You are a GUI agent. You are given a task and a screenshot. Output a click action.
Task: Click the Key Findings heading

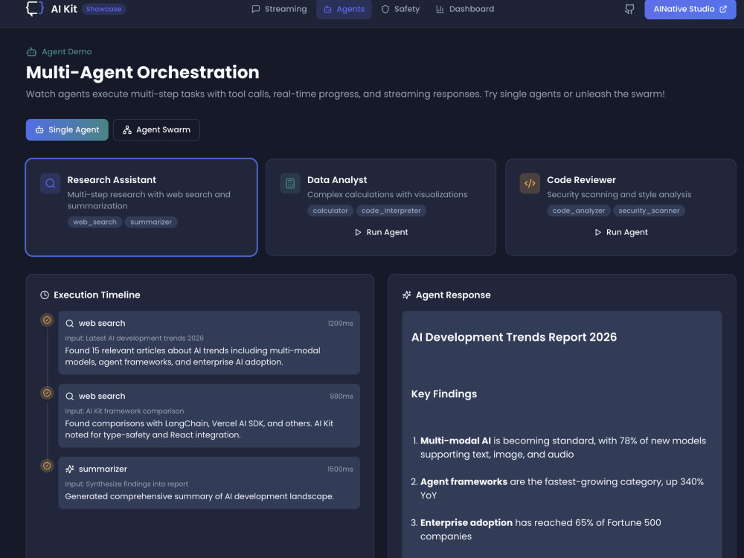[x=443, y=394]
